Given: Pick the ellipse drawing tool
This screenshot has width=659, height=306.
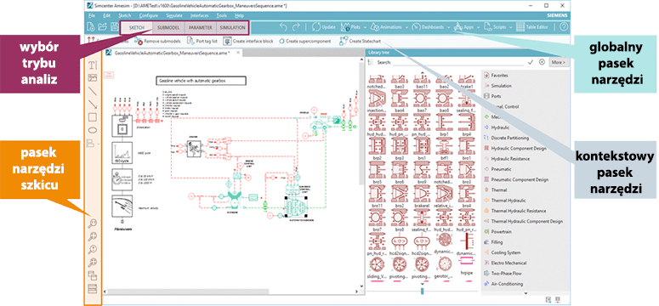Looking at the screenshot, I should click(x=93, y=130).
